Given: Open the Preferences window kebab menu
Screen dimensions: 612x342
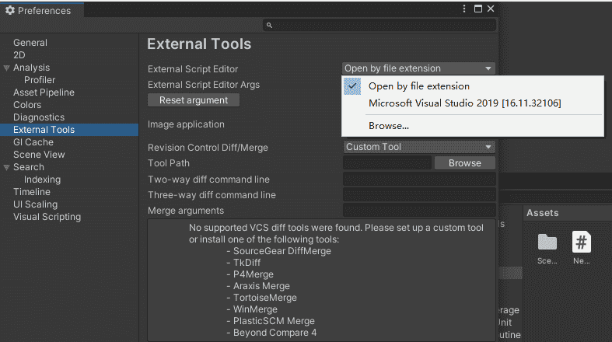Looking at the screenshot, I should [x=464, y=9].
